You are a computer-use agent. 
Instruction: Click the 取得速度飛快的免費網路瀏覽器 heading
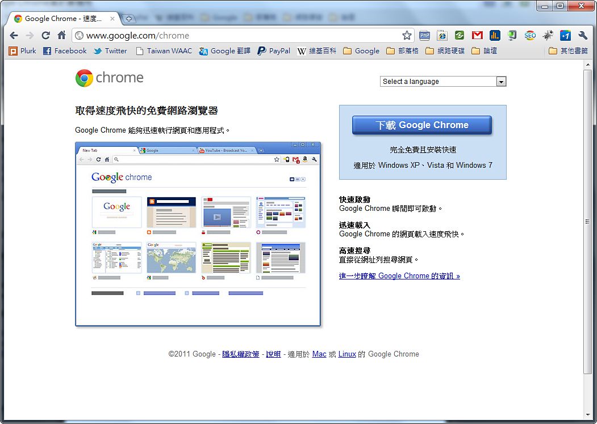(x=147, y=111)
